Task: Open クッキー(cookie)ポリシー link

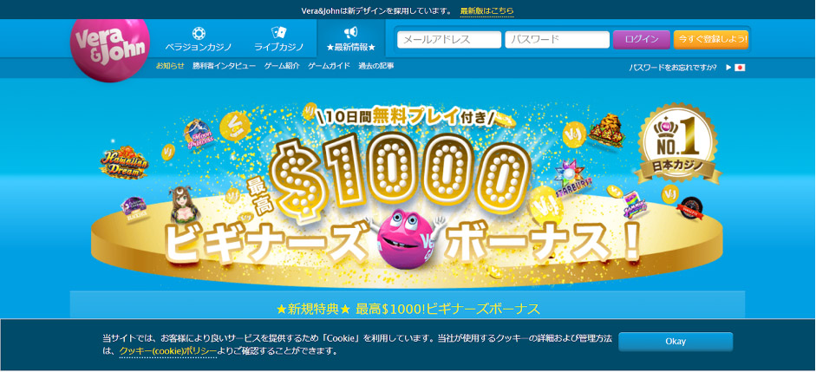Action: point(167,350)
